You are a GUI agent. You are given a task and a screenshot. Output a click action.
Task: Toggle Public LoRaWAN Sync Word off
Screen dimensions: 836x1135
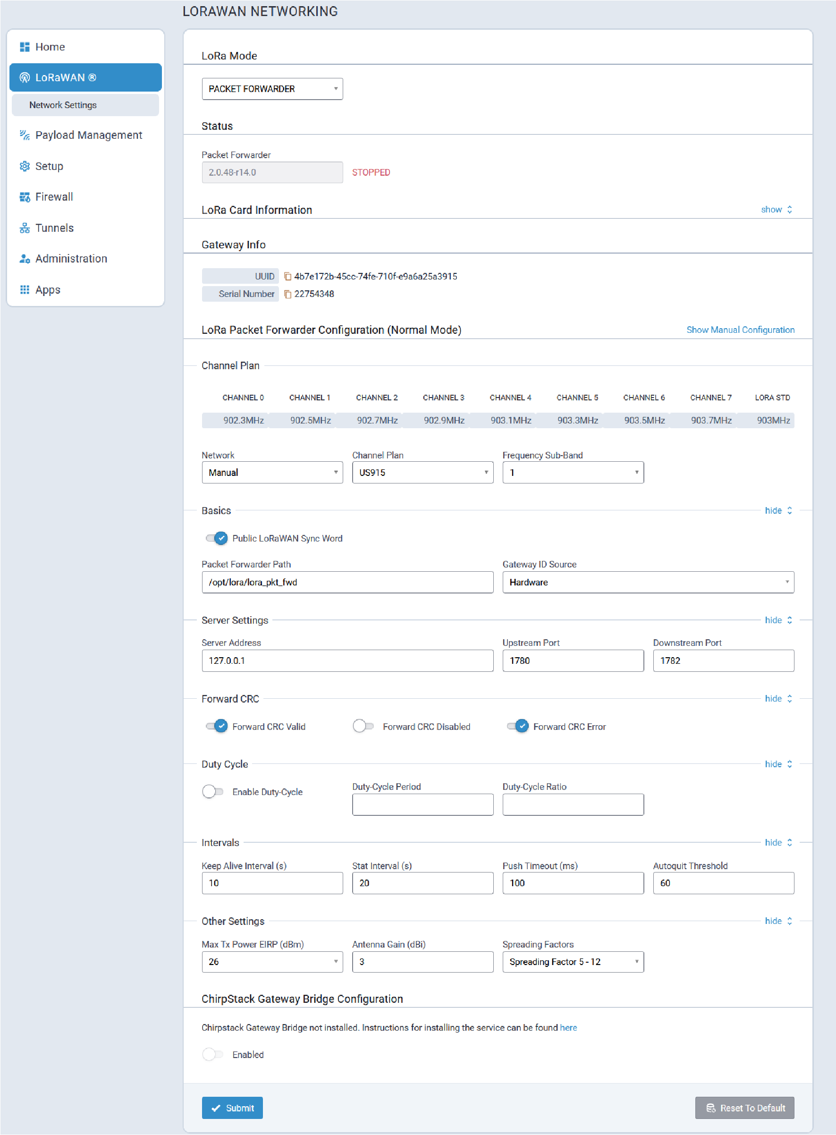click(217, 538)
